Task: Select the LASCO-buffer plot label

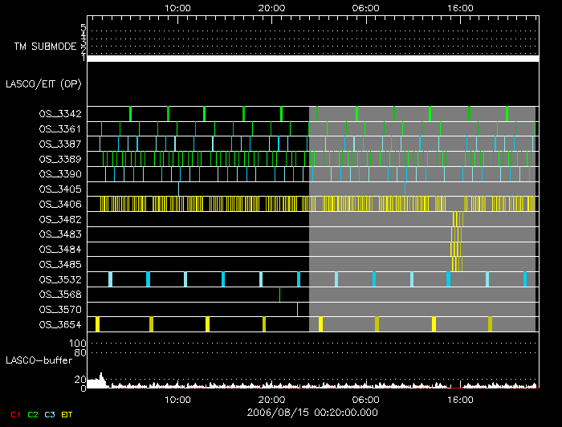Action: coord(39,360)
